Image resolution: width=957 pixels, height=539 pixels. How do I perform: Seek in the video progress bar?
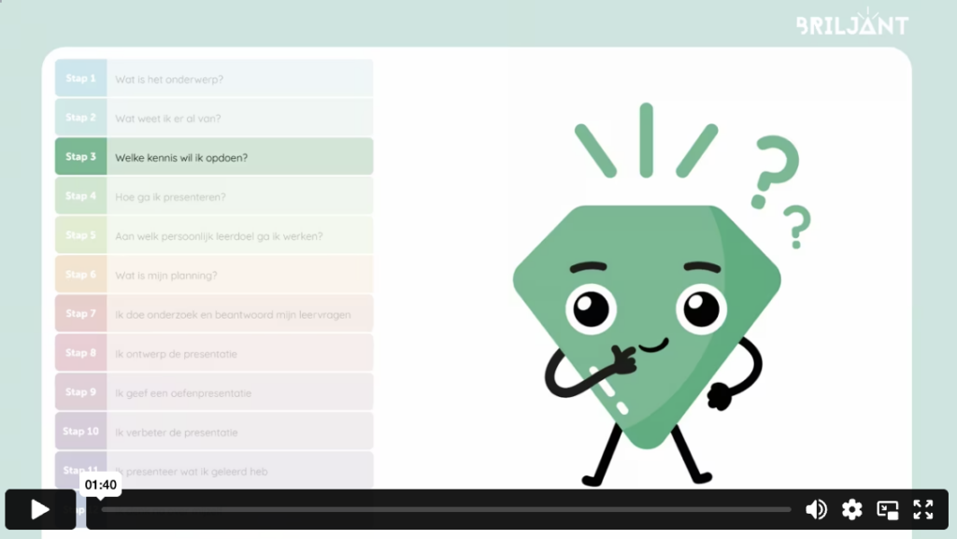tap(446, 510)
